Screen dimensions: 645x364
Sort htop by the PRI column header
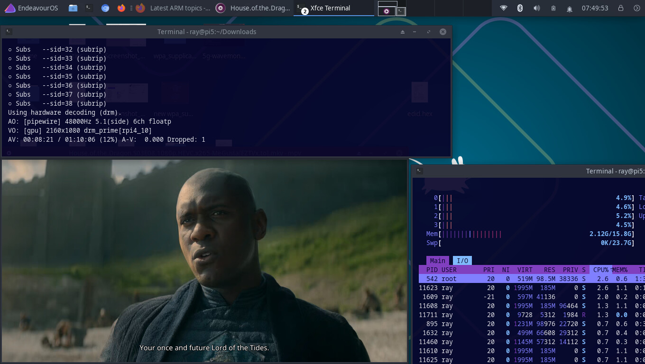488,270
